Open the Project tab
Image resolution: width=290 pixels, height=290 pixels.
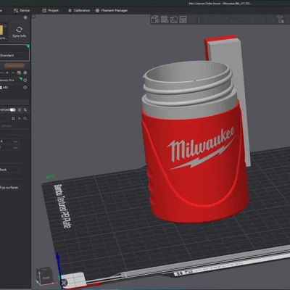(x=50, y=10)
